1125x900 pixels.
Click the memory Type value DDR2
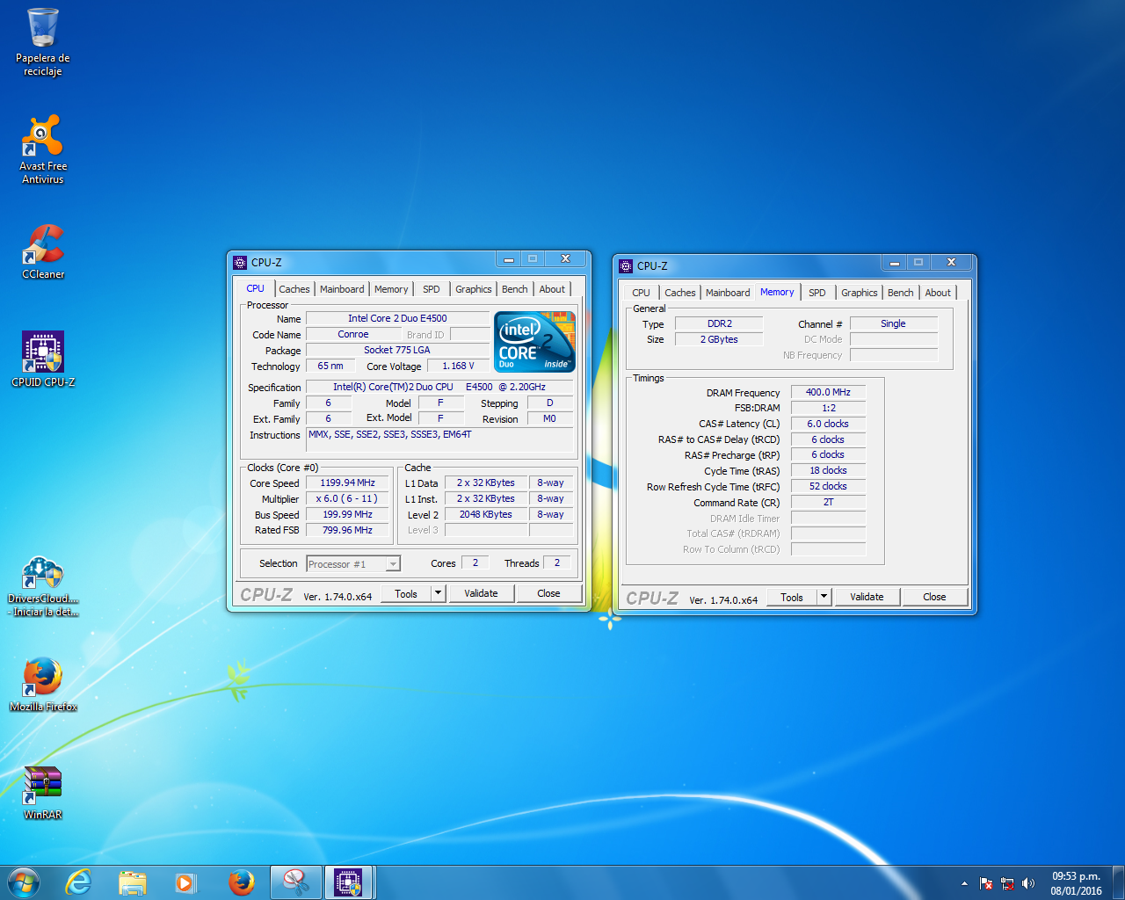[719, 323]
